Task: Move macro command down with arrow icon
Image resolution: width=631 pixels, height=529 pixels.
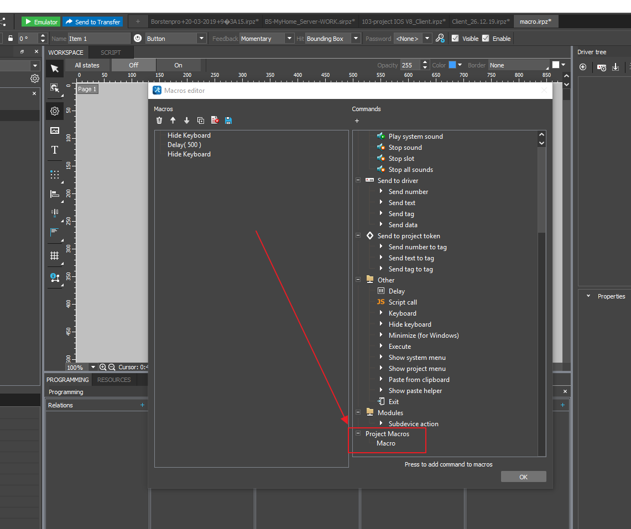Action: click(x=186, y=121)
